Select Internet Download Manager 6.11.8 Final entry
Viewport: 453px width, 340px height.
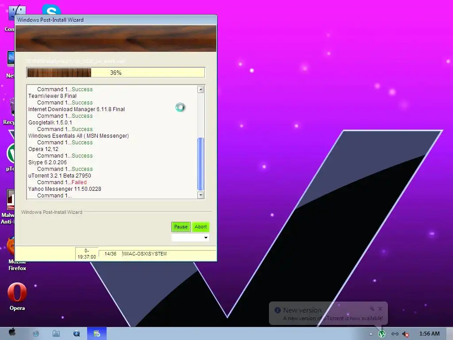pos(77,109)
